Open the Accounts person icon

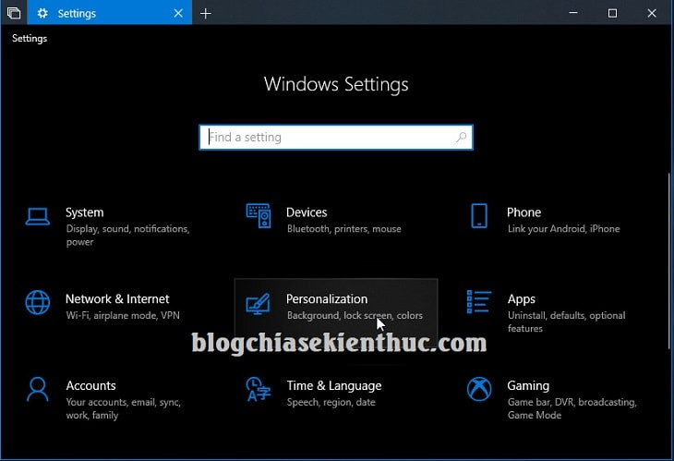tap(38, 389)
